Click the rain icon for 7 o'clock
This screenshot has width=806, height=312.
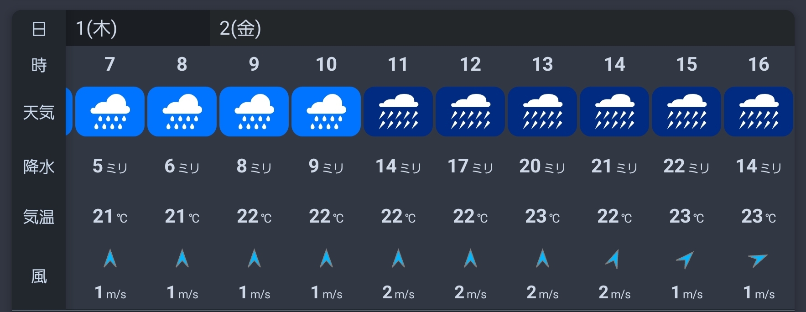click(x=110, y=112)
